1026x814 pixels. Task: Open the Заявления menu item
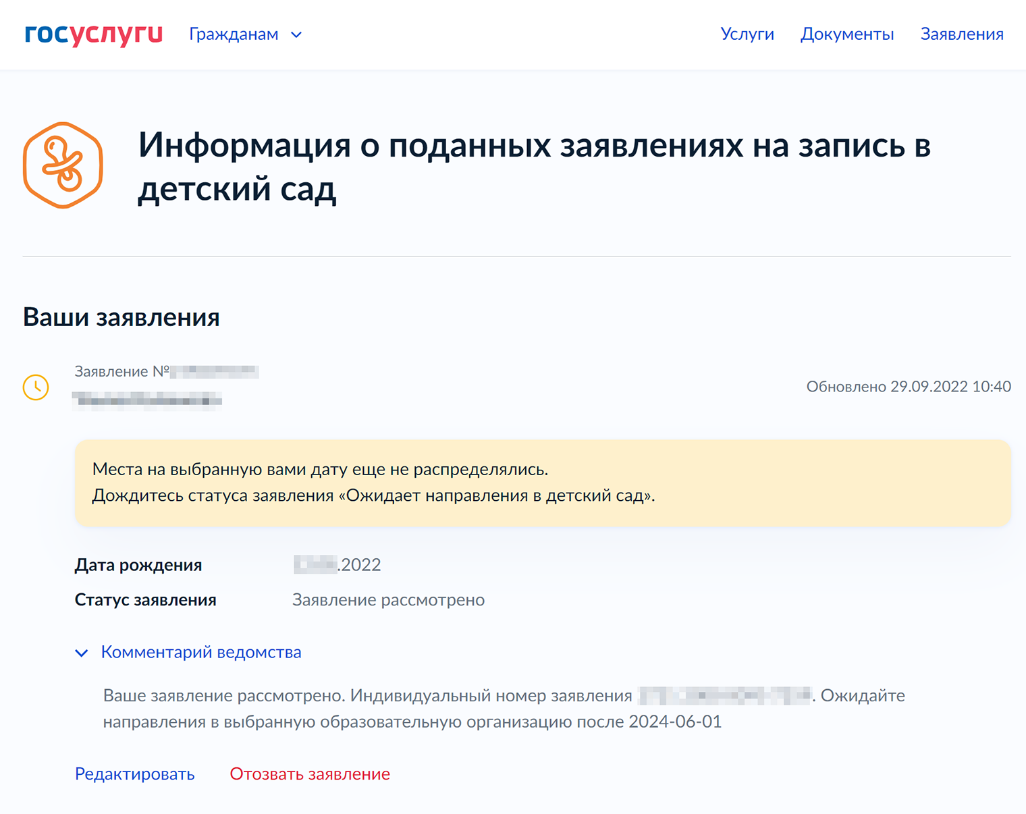click(x=962, y=34)
